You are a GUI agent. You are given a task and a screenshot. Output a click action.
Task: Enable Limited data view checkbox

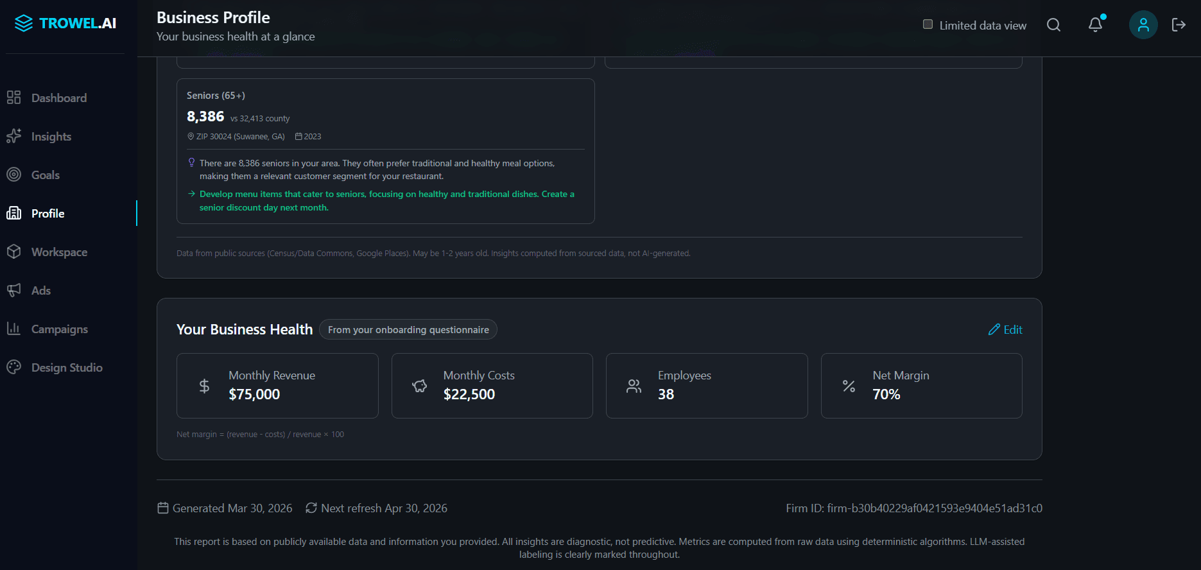click(x=928, y=24)
